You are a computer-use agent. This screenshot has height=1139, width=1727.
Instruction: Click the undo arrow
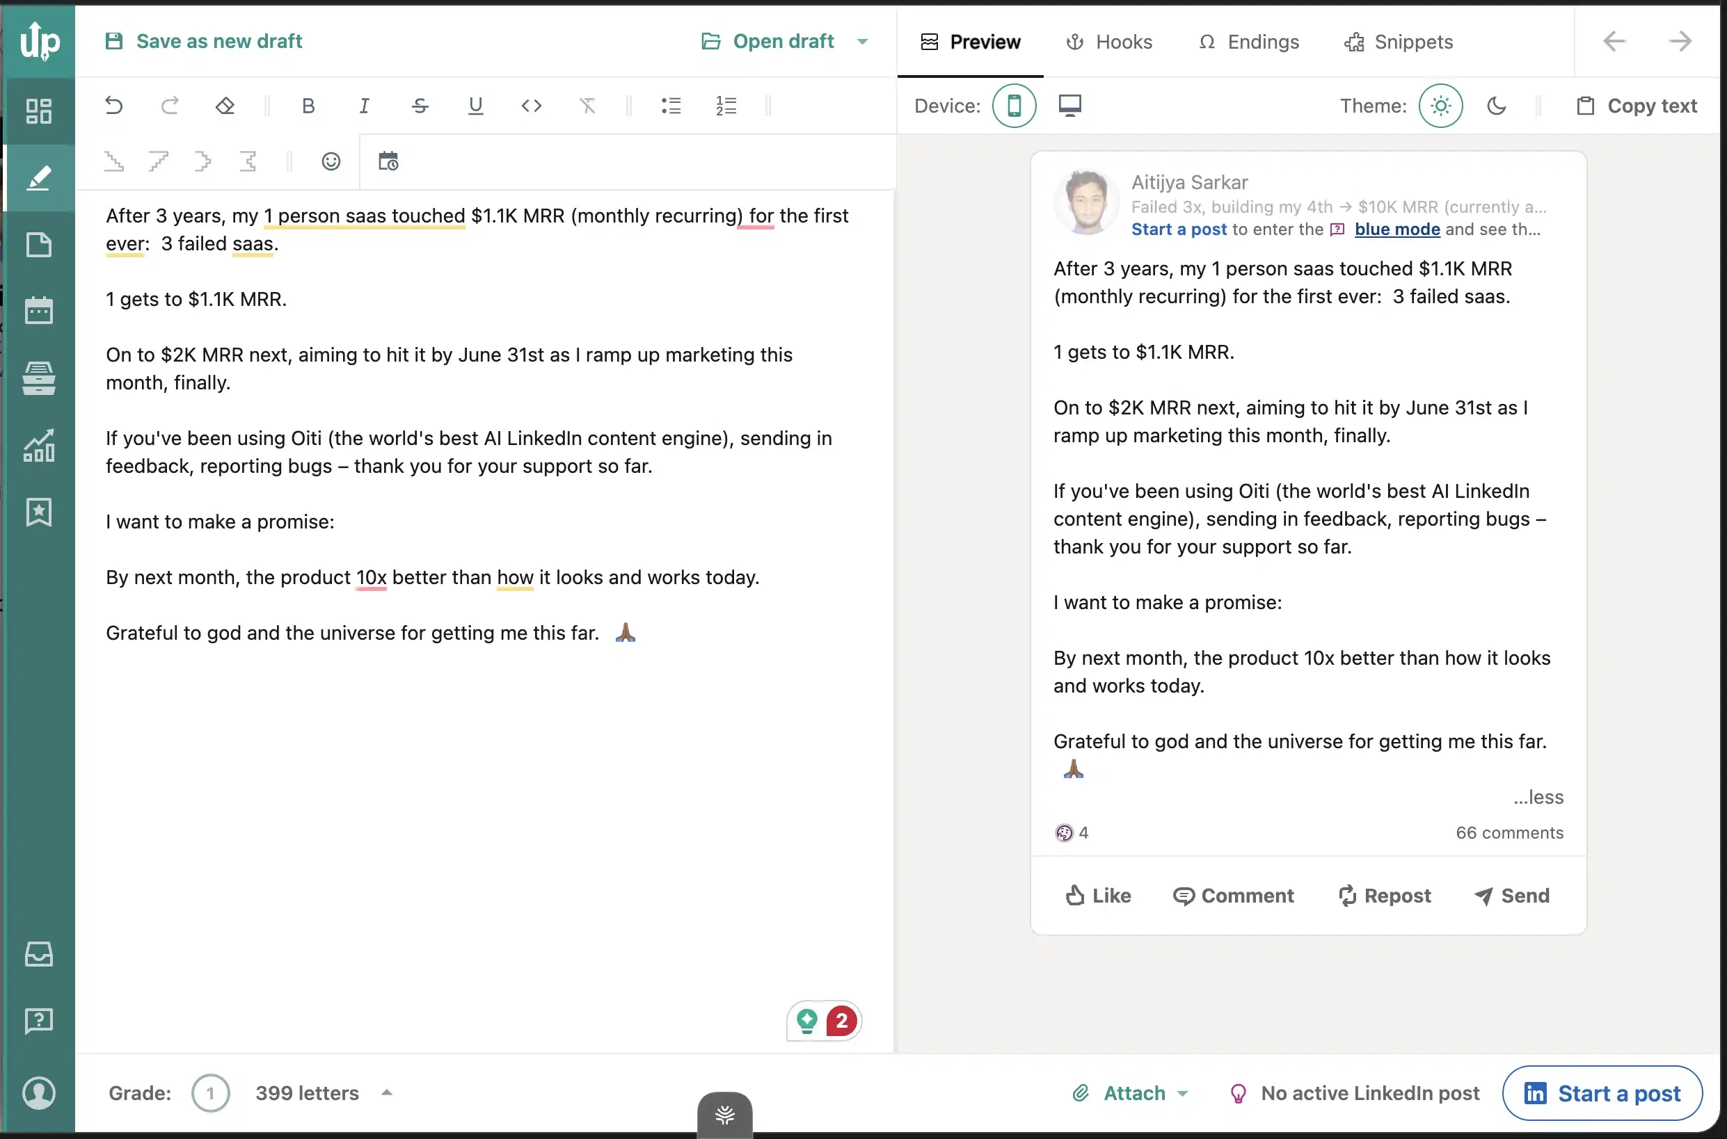(x=113, y=105)
